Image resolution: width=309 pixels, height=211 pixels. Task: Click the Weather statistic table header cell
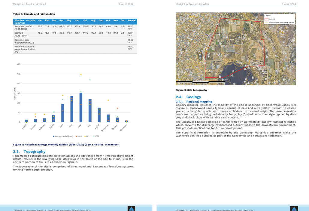click(25, 22)
